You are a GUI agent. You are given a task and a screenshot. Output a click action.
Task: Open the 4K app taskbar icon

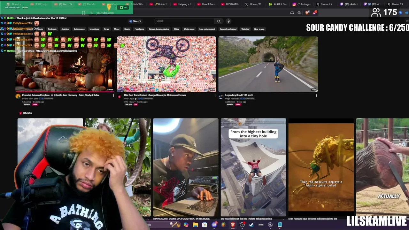click(x=270, y=225)
